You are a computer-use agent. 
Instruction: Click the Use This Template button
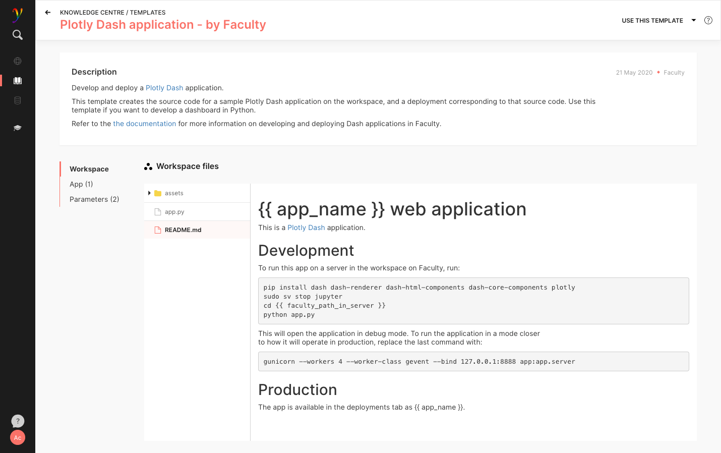[x=652, y=21]
